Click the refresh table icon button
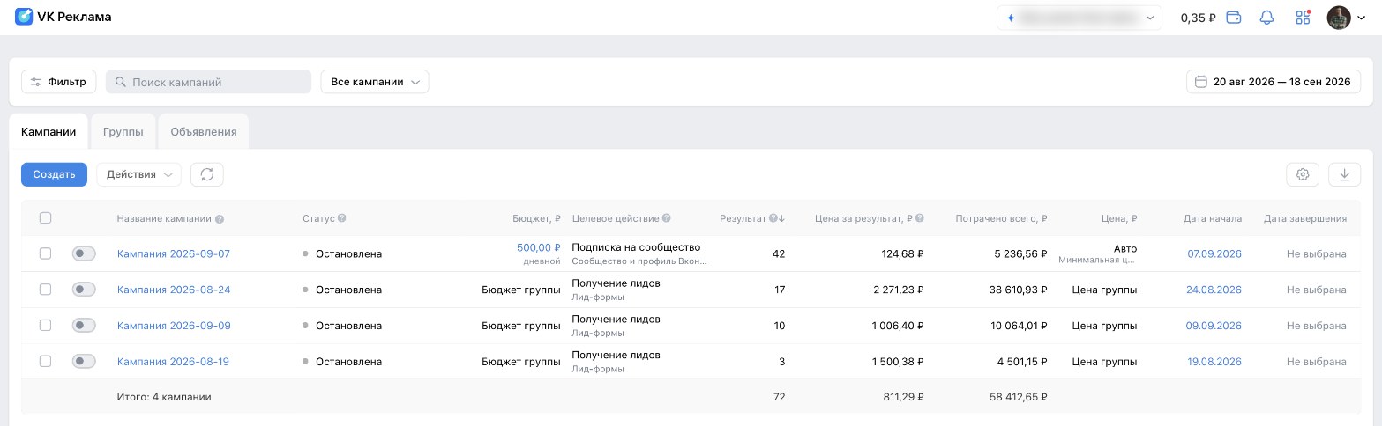Viewport: 1382px width, 426px height. (207, 174)
